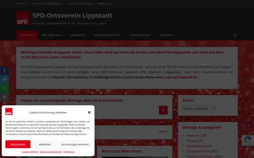
Task: Open the Parteigeschichte category link in the sidebar
Action: pyautogui.click(x=198, y=151)
